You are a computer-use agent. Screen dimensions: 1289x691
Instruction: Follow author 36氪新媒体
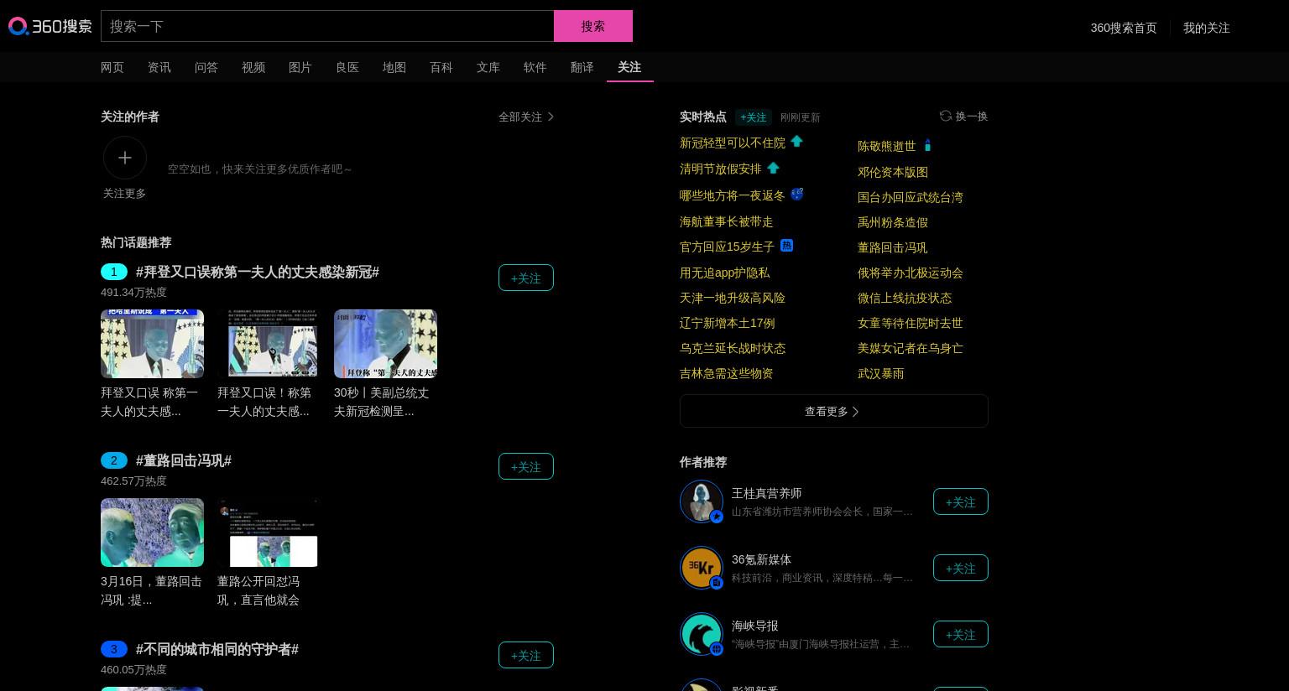[961, 568]
